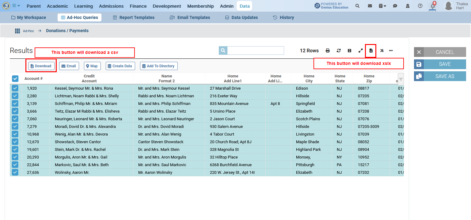Open the Admin menu
Viewport: 471px width, 220px height.
point(227,6)
